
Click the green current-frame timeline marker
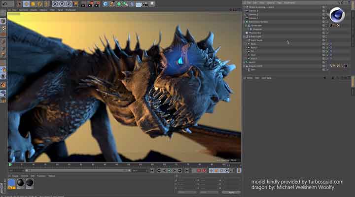[x=10, y=164]
